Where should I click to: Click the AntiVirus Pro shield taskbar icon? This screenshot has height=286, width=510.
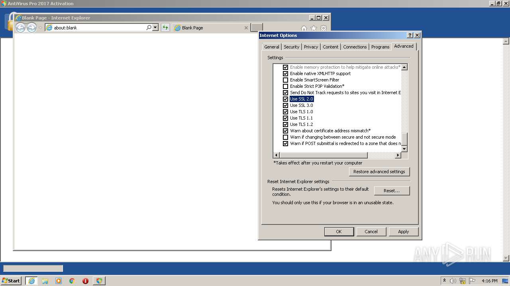point(99,281)
